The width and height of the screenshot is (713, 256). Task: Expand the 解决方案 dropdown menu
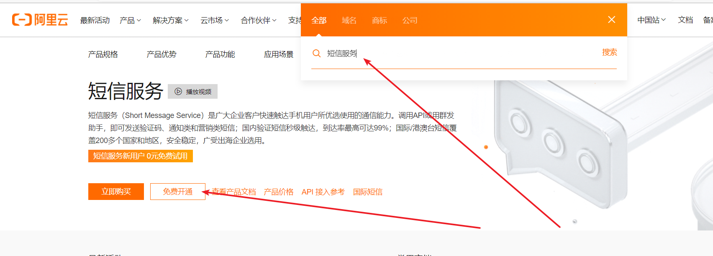[x=171, y=20]
